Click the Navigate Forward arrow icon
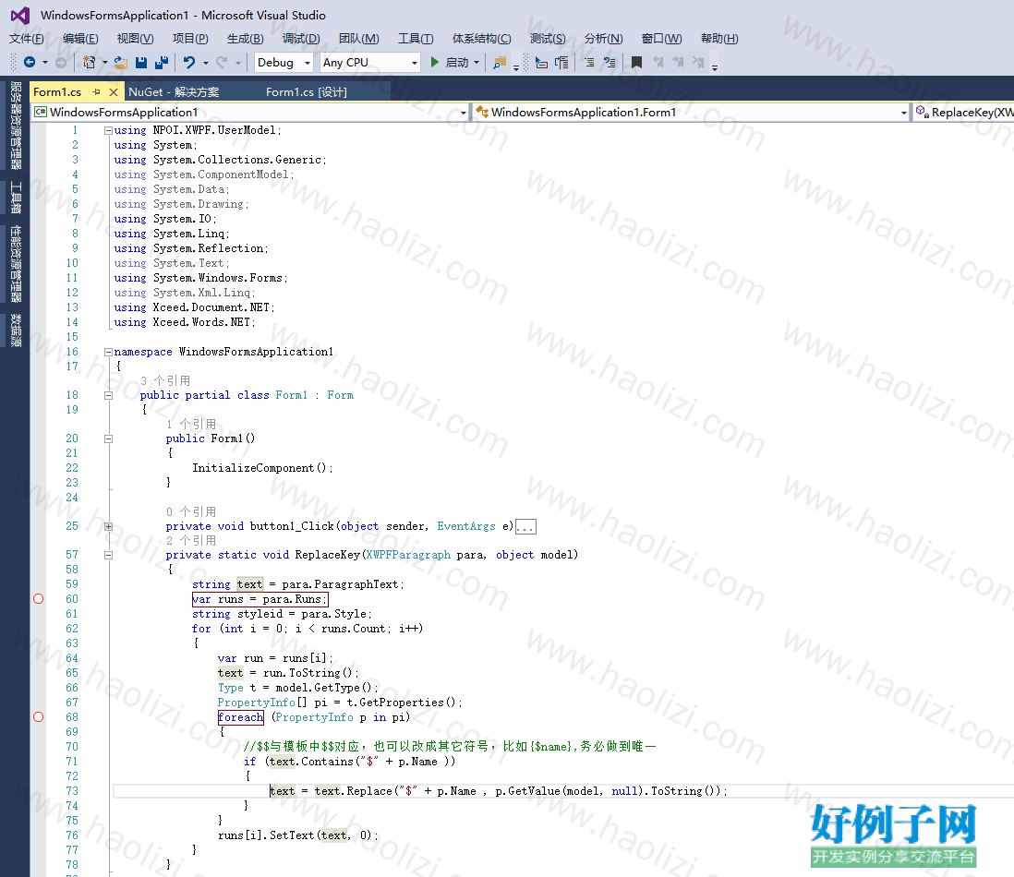This screenshot has width=1014, height=877. click(60, 62)
